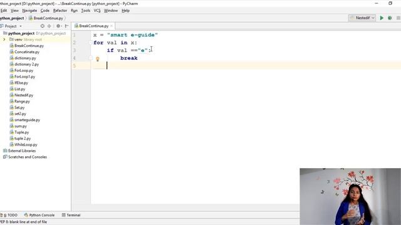Viewport: 401px width, 225px height.
Task: Click the webcam video overlay
Action: (350, 196)
